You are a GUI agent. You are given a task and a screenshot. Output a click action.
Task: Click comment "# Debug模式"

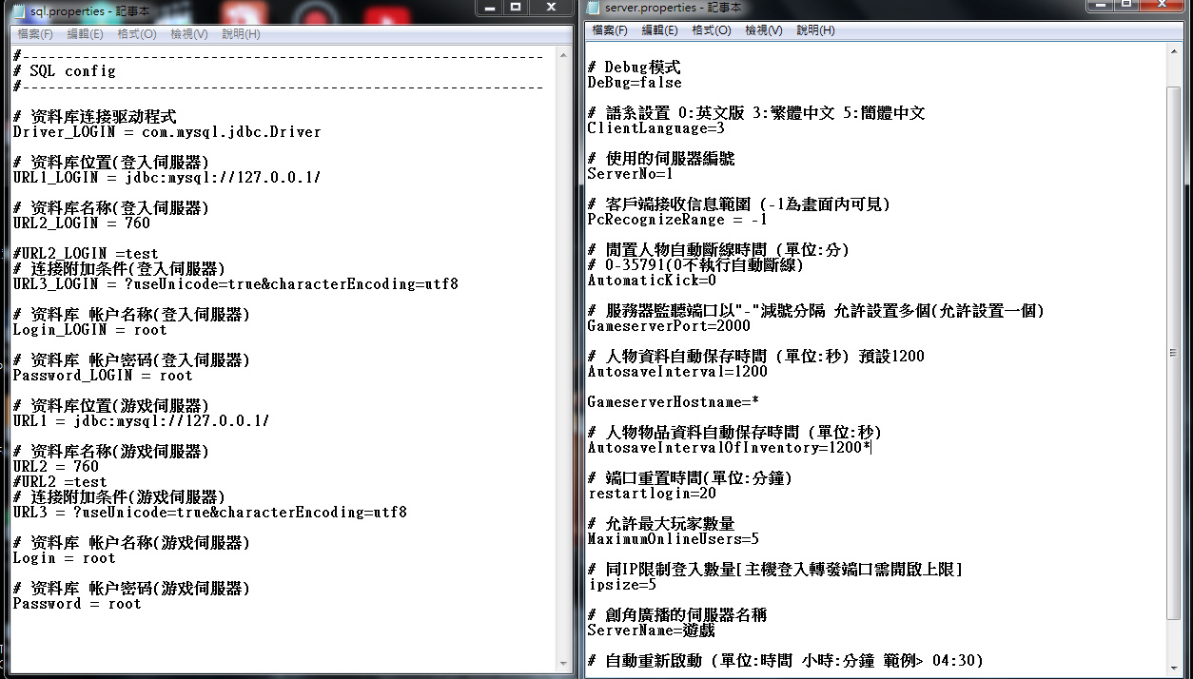(635, 68)
